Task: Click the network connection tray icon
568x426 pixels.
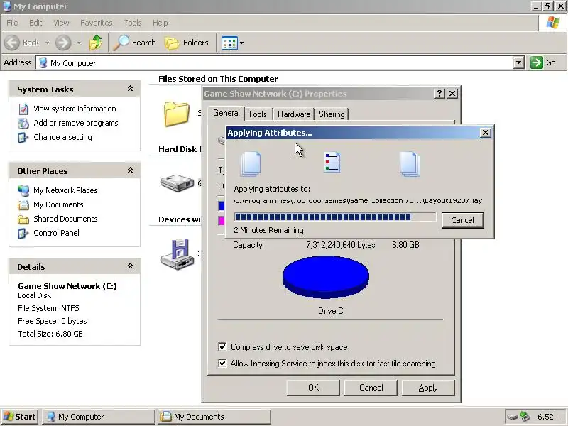Action: (525, 416)
